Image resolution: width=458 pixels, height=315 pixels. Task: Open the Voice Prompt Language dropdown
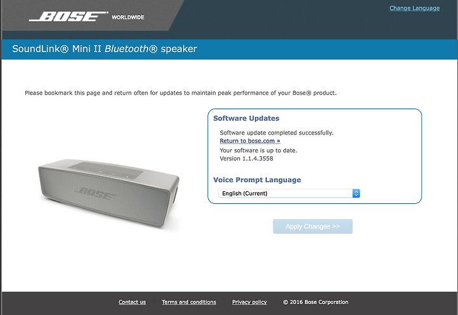(x=289, y=193)
